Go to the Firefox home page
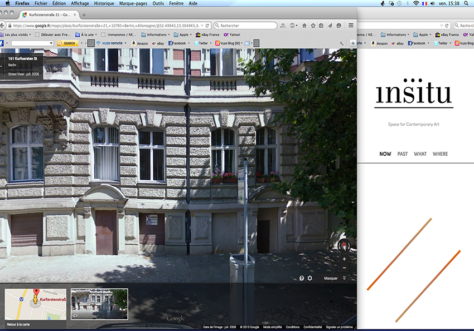 [x=304, y=26]
